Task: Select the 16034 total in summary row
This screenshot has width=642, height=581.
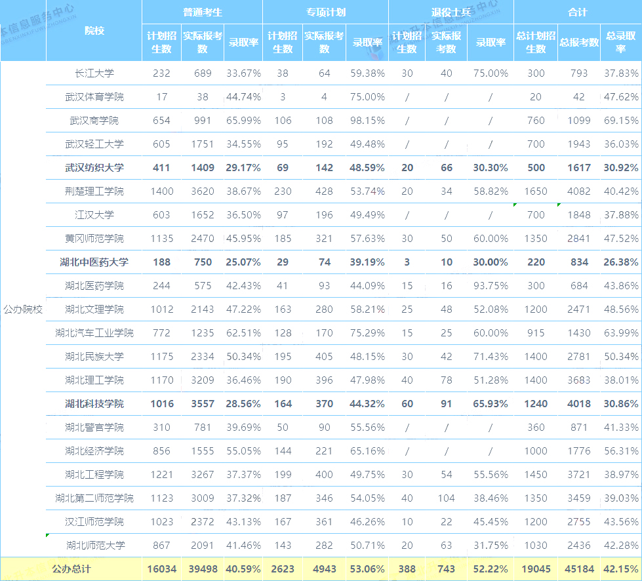Action: coord(162,569)
